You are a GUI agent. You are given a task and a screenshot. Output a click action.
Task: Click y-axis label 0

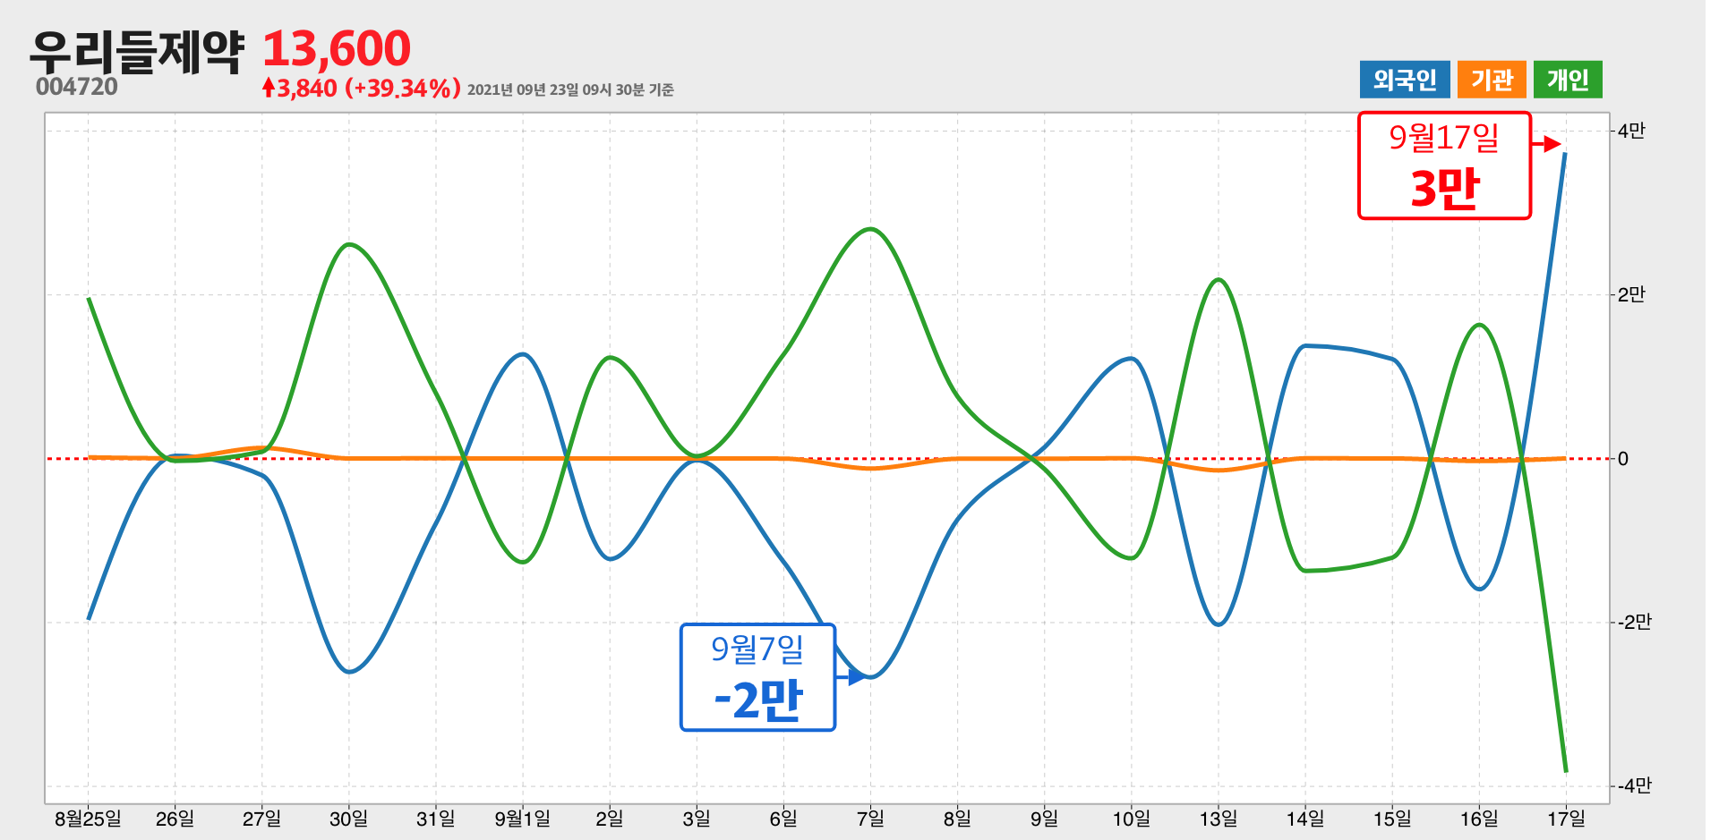(x=1623, y=459)
